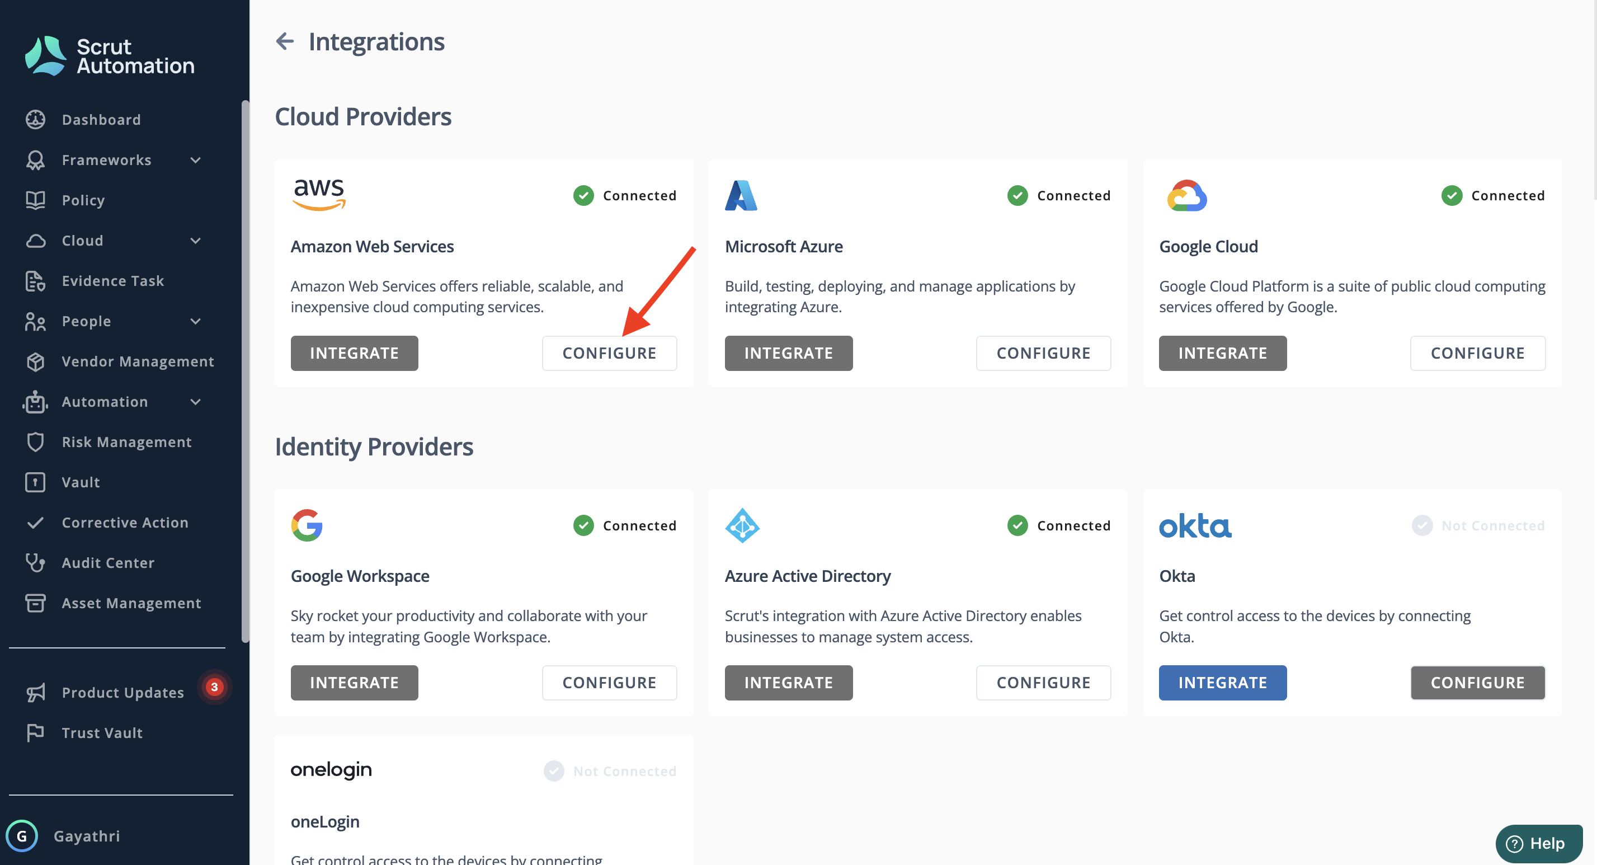
Task: Open Vendor Management section
Action: 138,361
